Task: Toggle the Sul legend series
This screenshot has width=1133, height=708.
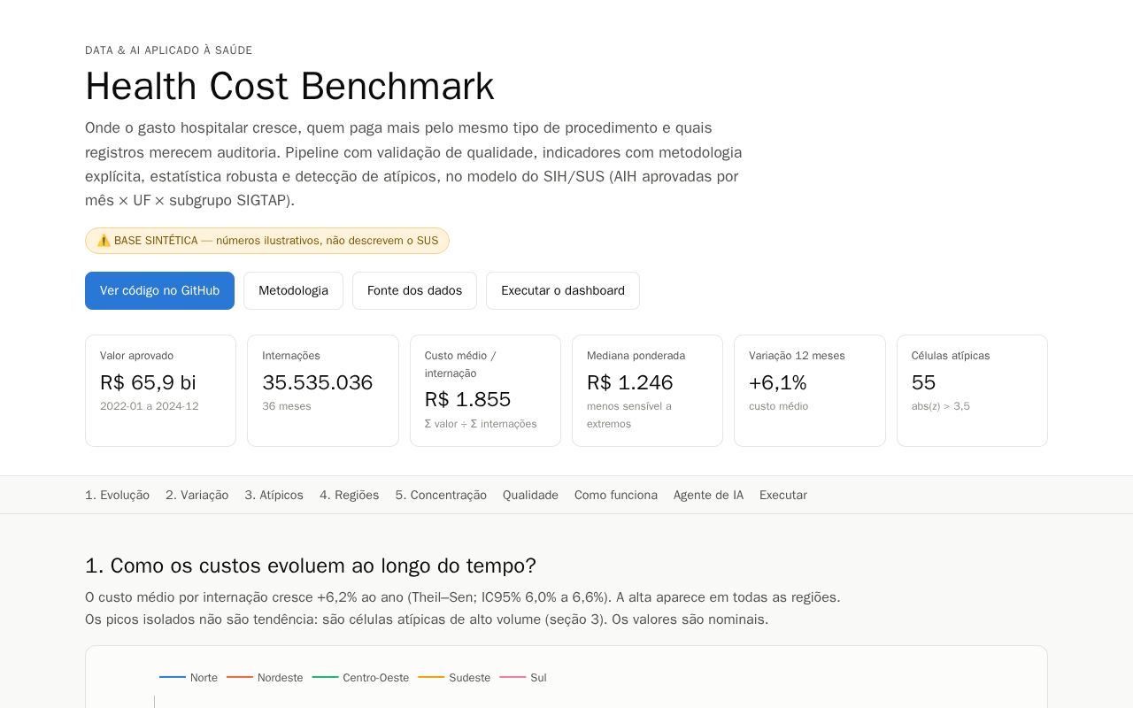Action: (x=523, y=677)
